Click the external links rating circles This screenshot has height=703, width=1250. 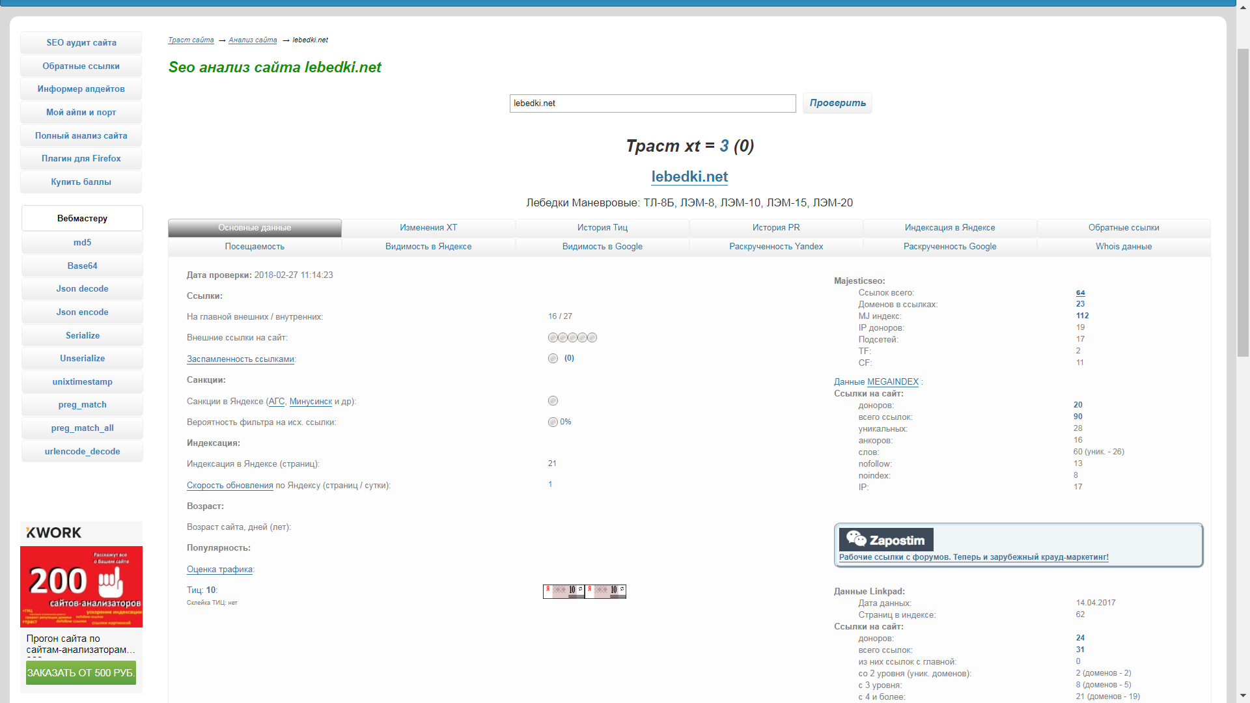pos(572,337)
